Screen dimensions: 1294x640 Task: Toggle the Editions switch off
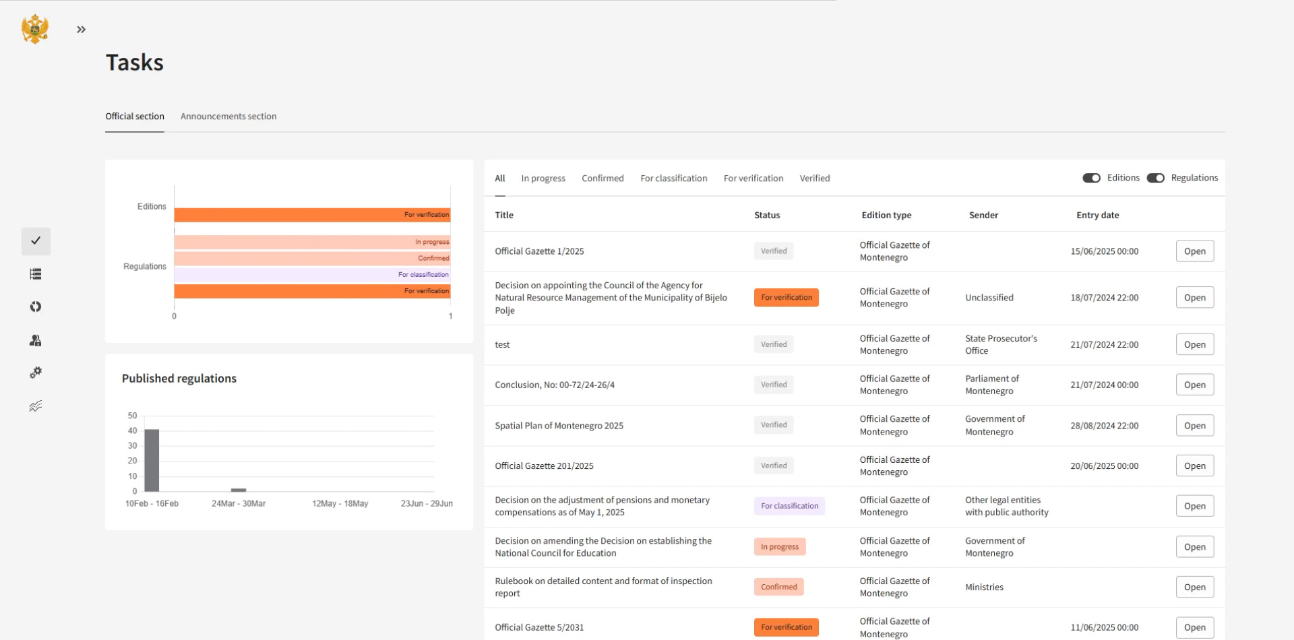pyautogui.click(x=1091, y=178)
